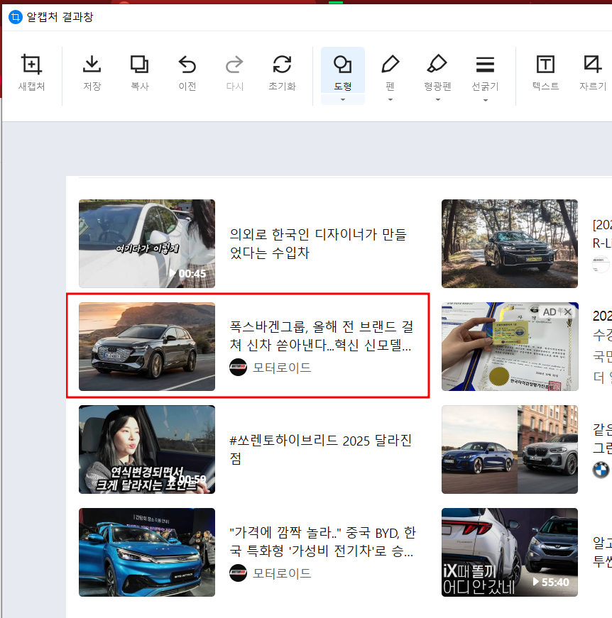
Task: Select the 텍스트 text tool
Action: (546, 73)
